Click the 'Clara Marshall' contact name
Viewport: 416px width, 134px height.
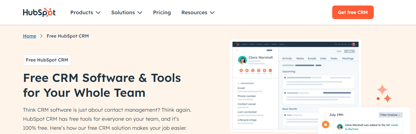point(260,58)
